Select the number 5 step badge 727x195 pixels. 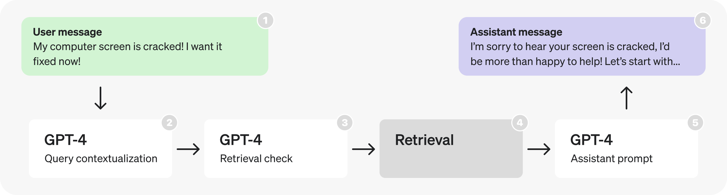click(x=695, y=123)
